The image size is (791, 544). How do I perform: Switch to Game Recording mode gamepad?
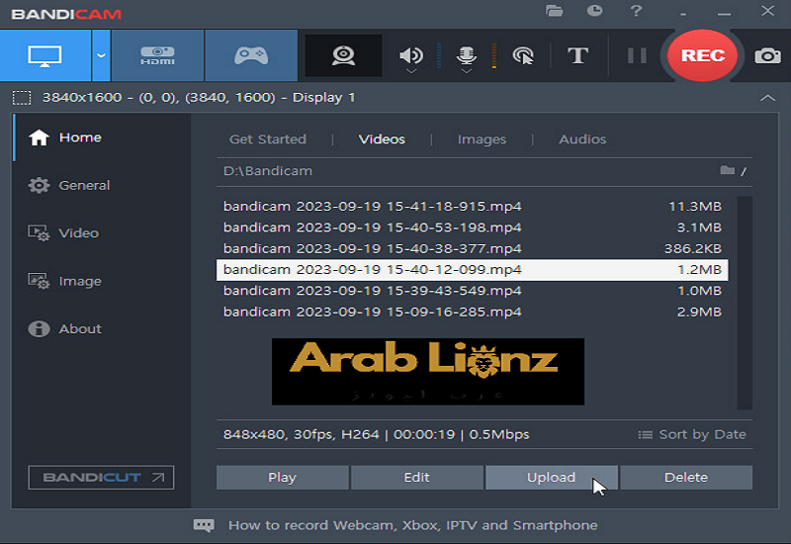tap(251, 55)
